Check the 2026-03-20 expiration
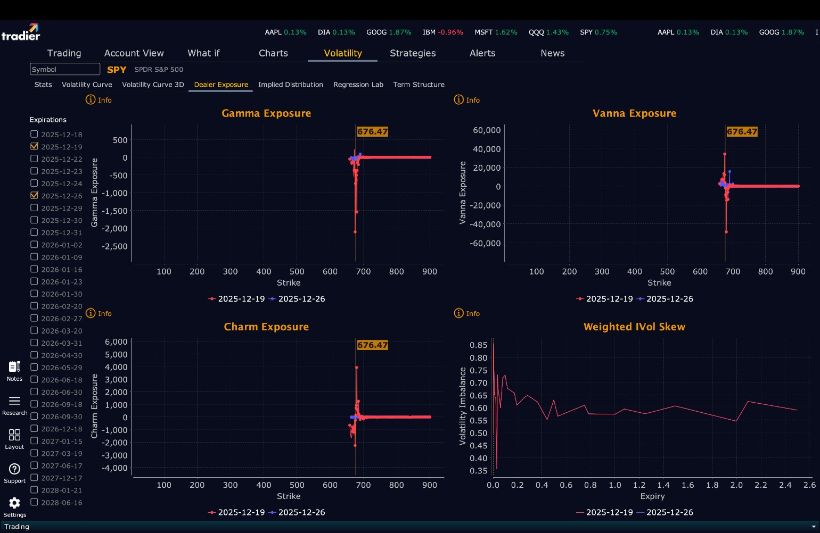820x533 pixels. pyautogui.click(x=34, y=330)
